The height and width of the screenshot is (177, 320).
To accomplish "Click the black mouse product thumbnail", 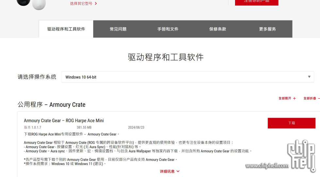I will [24, 2].
